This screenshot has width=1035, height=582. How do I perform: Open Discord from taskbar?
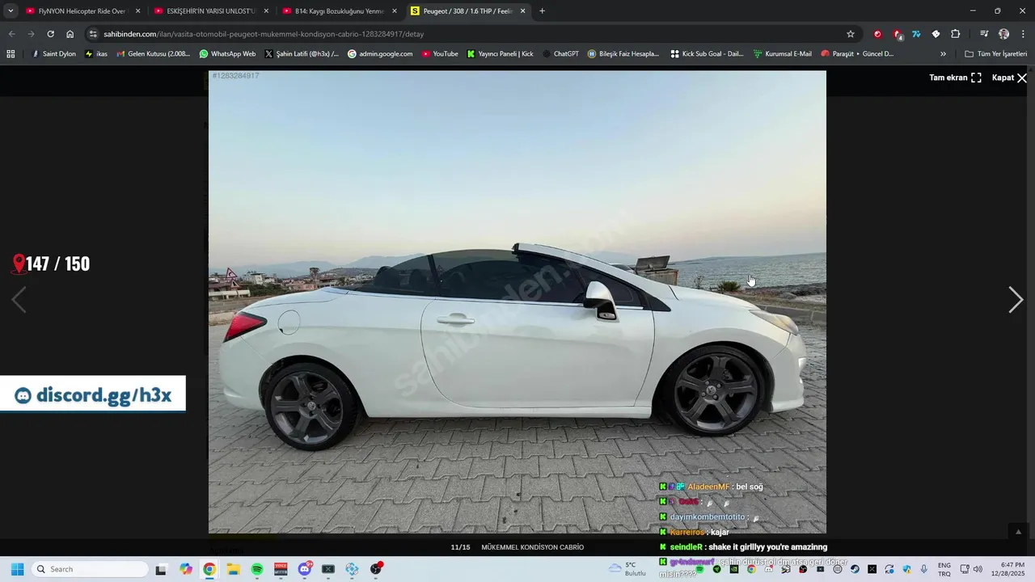[x=305, y=569]
